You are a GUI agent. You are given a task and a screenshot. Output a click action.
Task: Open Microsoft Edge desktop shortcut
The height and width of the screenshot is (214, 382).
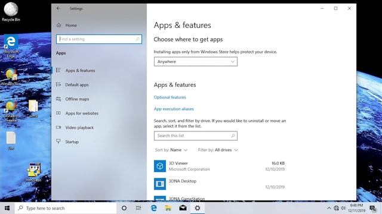click(11, 46)
